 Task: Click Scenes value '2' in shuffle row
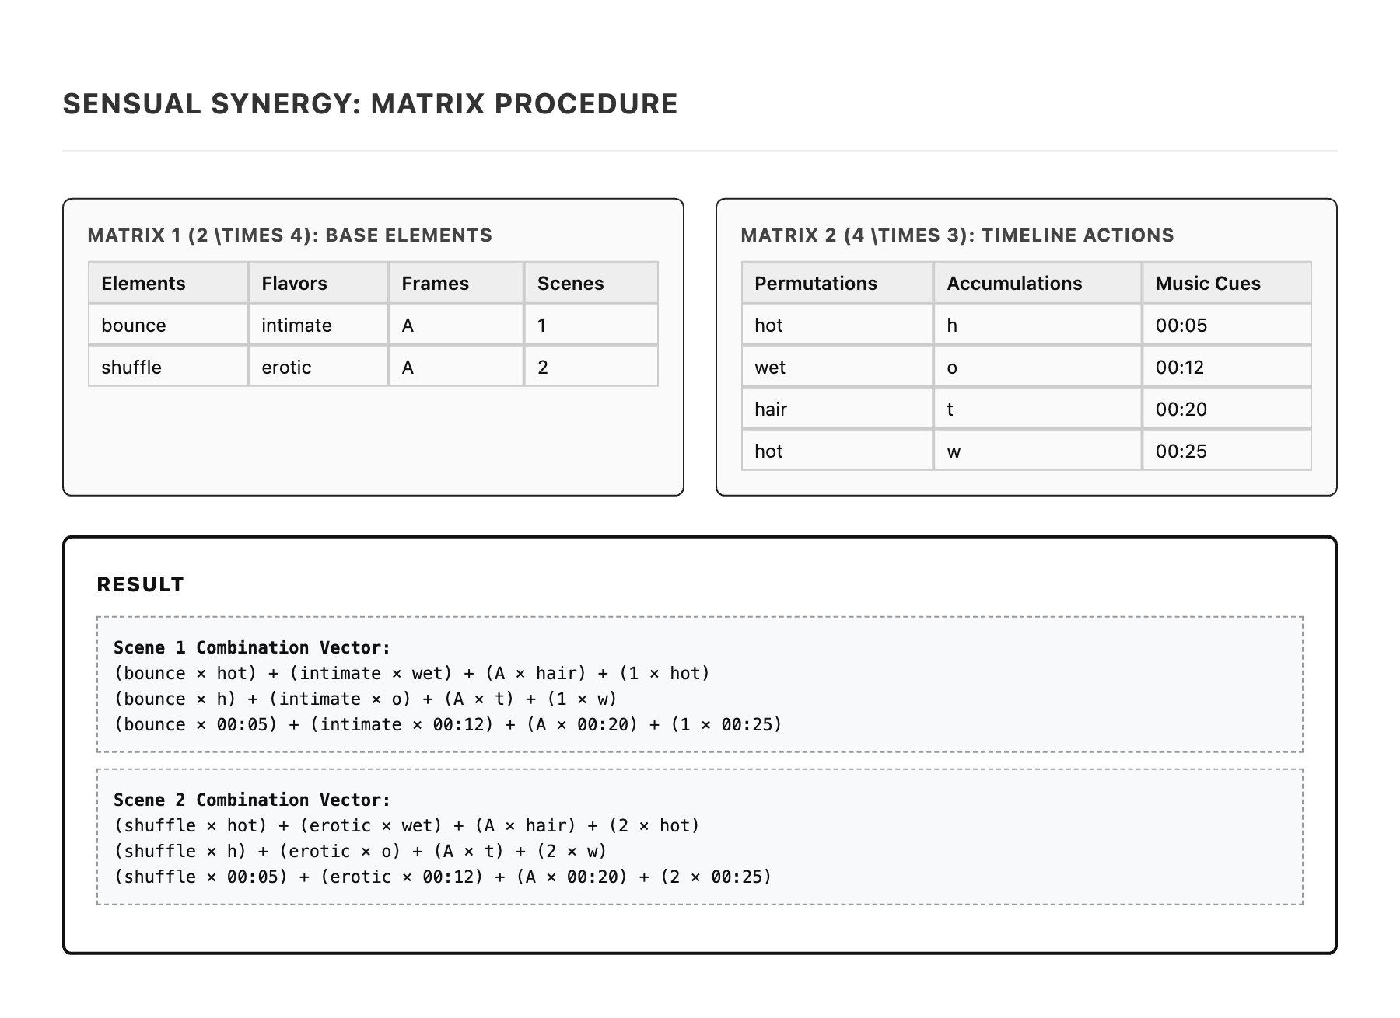[591, 367]
